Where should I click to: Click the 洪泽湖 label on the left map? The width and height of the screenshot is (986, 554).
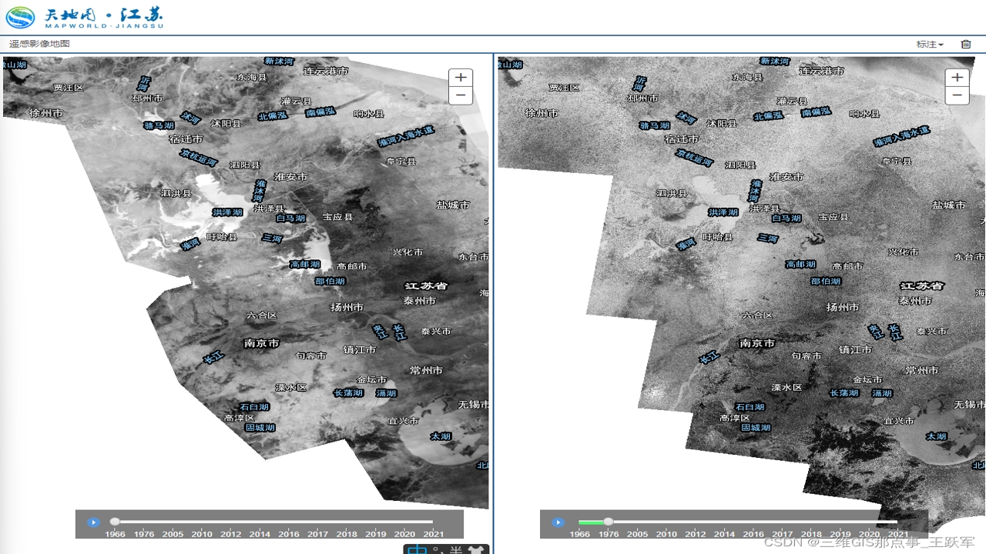(x=227, y=212)
